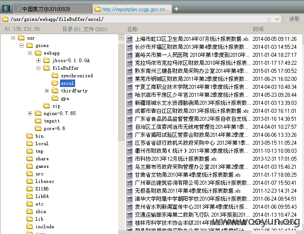Click the server address 61.135.231.55
The image size is (304, 234).
click(x=22, y=29)
